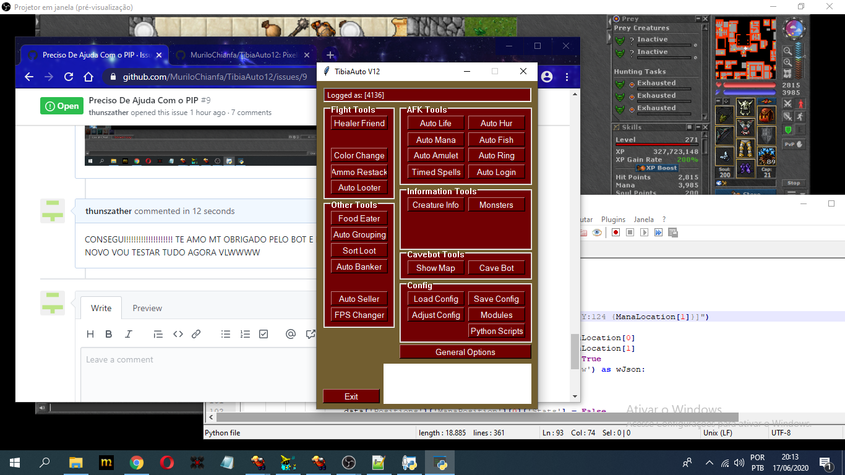Launch the Auto Life tool
This screenshot has height=475, width=845.
click(435, 123)
